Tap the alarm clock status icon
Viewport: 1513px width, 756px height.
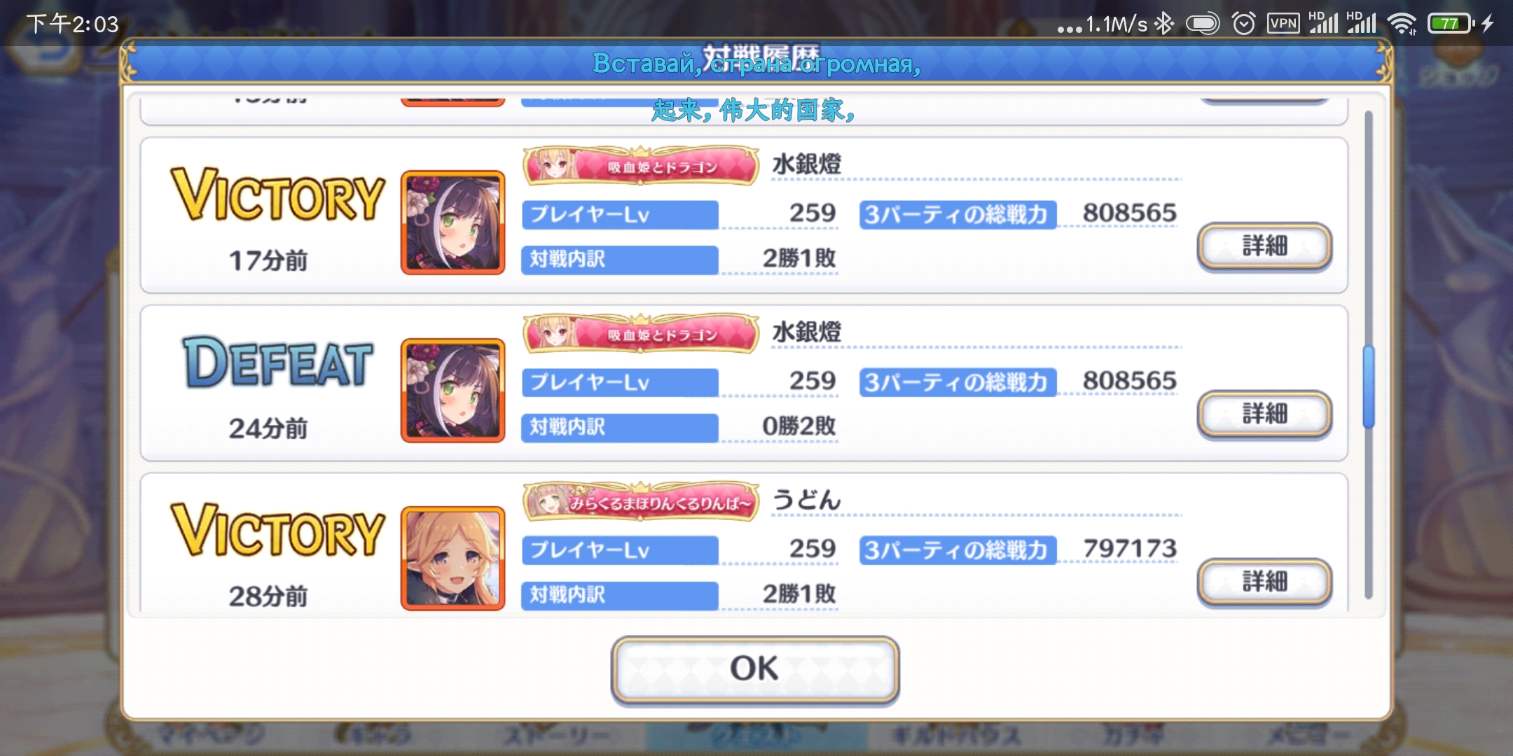[1243, 24]
